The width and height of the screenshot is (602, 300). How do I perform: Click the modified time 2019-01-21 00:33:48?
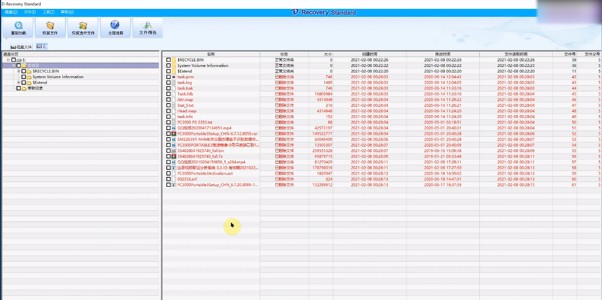443,156
